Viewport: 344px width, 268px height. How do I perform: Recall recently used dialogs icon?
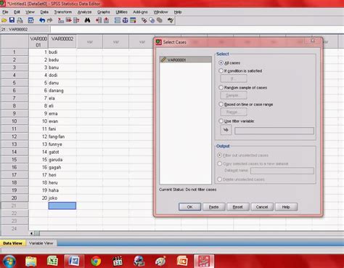click(x=30, y=20)
